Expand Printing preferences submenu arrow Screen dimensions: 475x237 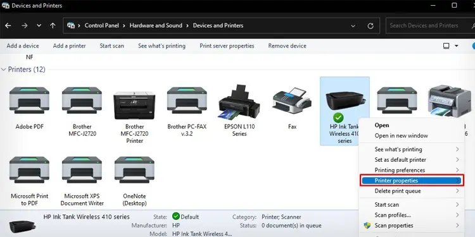(x=457, y=170)
